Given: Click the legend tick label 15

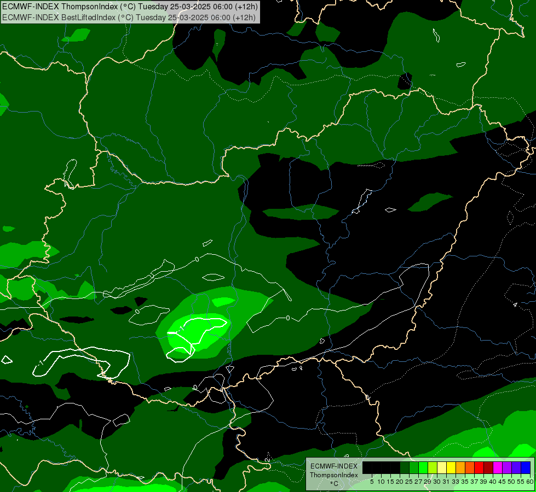Looking at the screenshot, I should pos(390,482).
